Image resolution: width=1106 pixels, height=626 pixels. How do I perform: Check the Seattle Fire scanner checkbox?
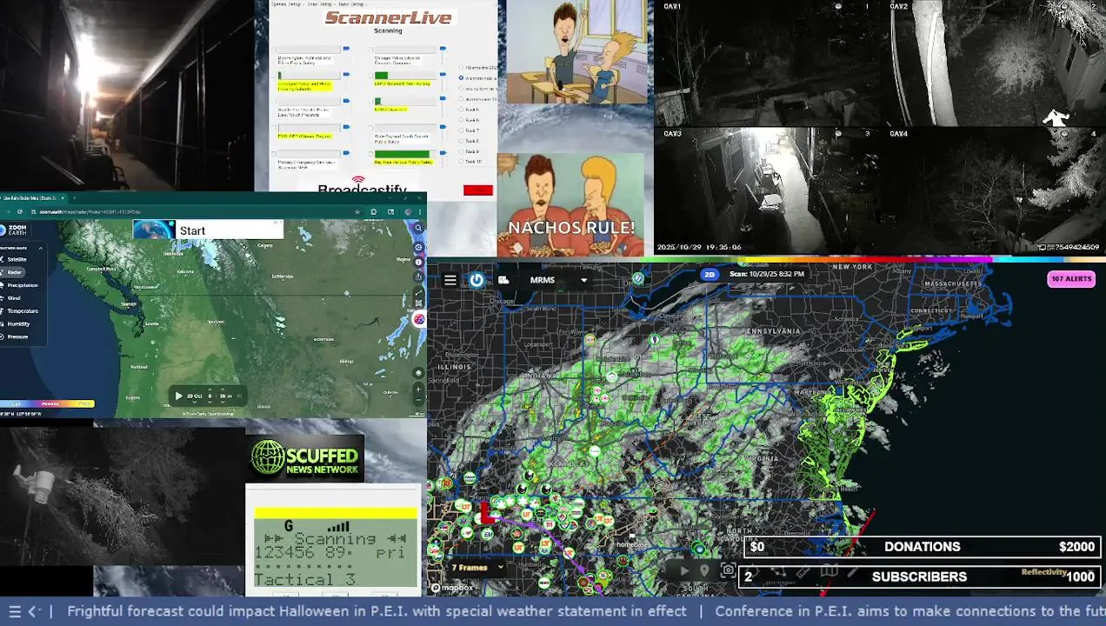pyautogui.click(x=274, y=102)
